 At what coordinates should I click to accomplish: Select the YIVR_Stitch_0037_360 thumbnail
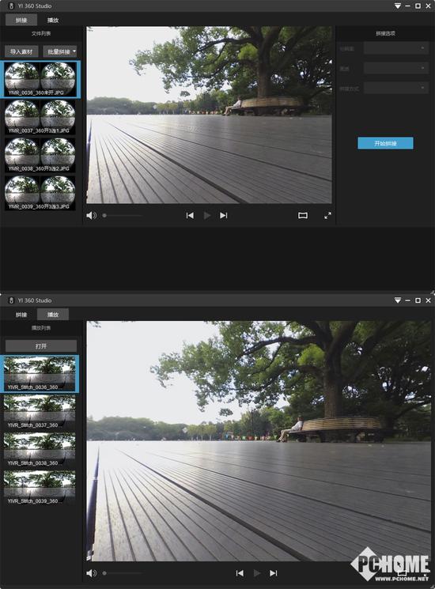click(x=40, y=412)
